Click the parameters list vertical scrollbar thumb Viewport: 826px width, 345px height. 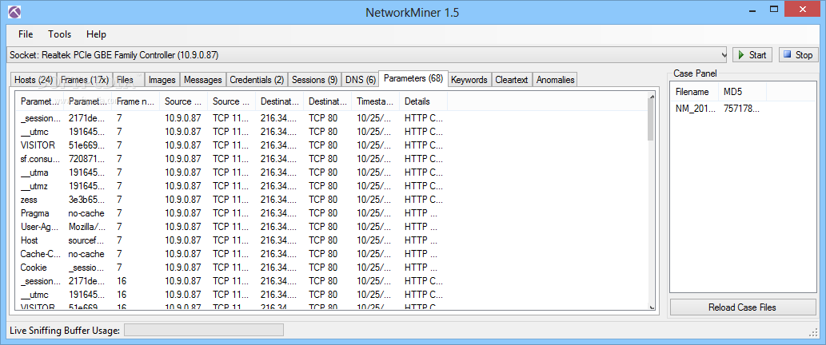point(651,121)
